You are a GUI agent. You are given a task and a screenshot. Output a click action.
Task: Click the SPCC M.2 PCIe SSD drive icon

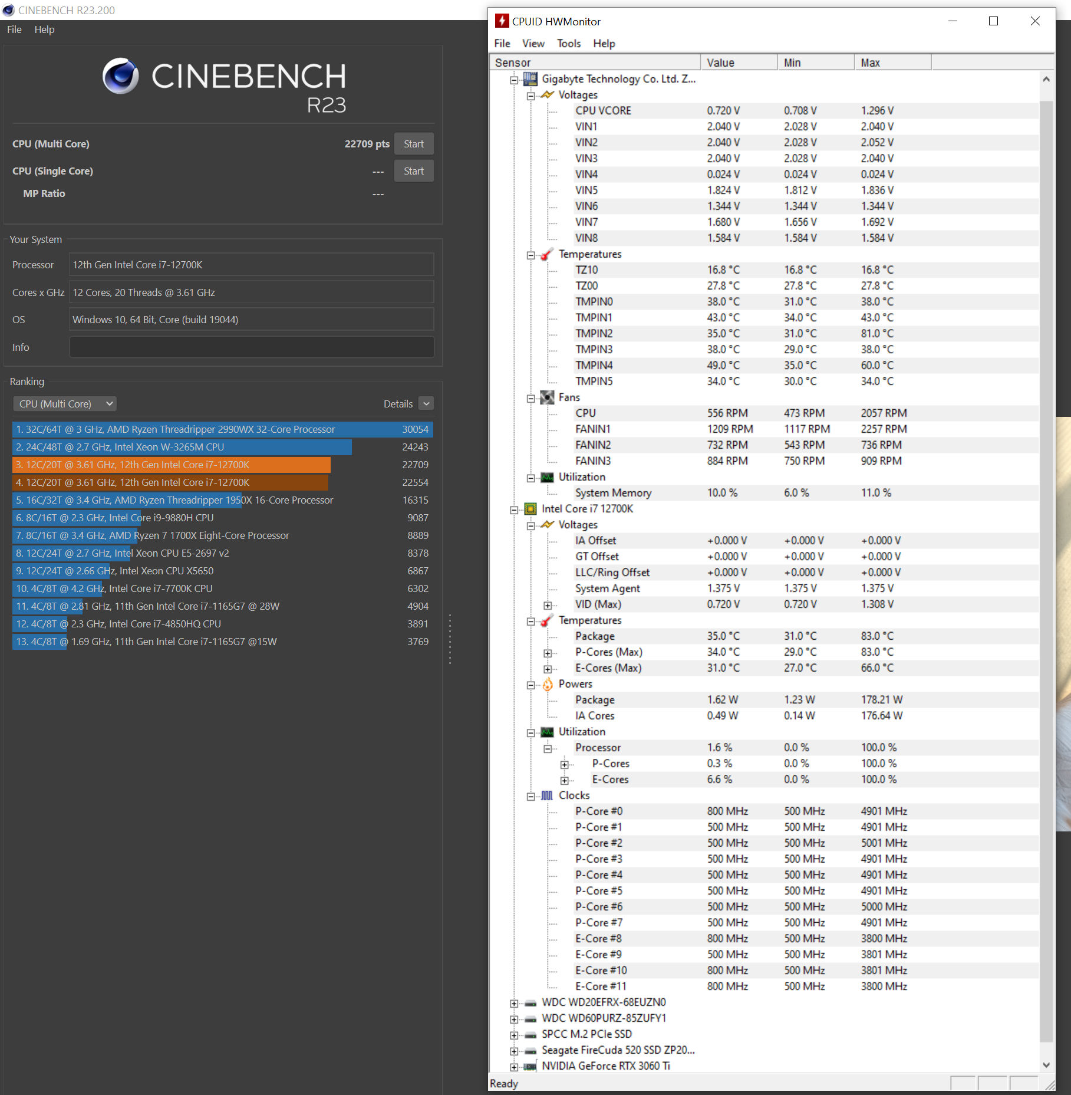click(x=530, y=1035)
